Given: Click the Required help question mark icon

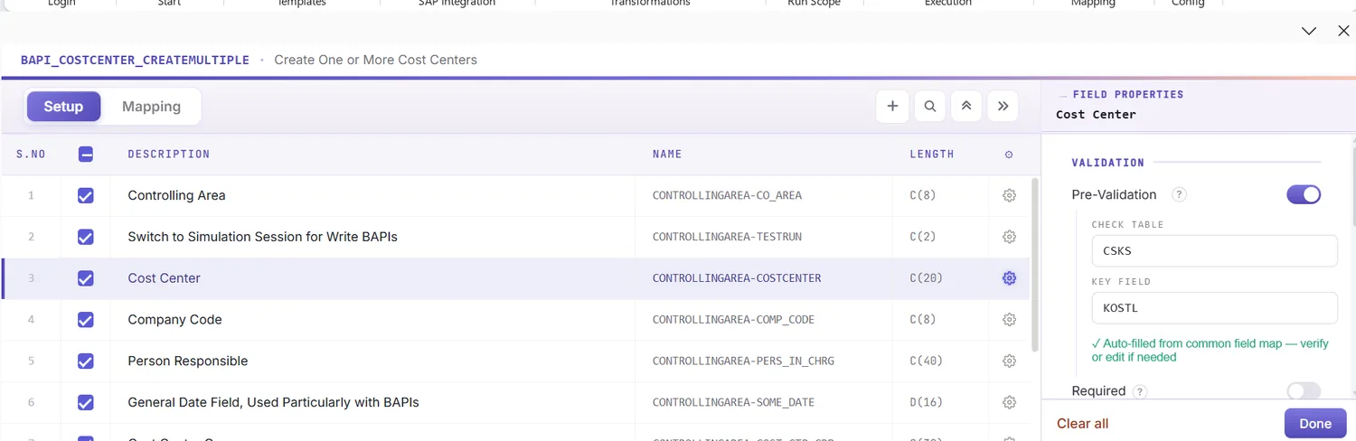Looking at the screenshot, I should 1140,391.
